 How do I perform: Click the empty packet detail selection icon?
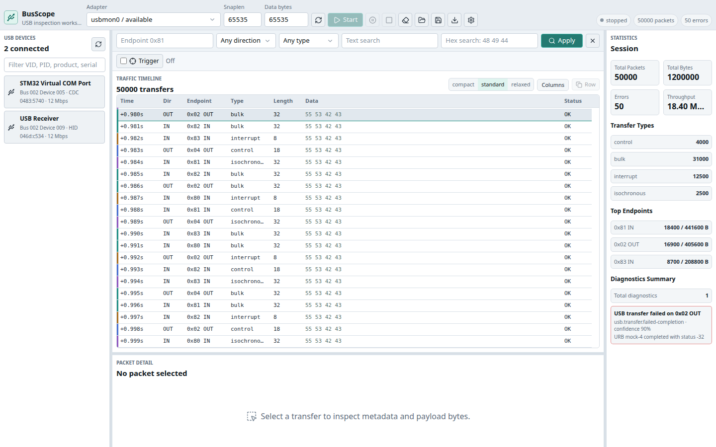point(252,416)
